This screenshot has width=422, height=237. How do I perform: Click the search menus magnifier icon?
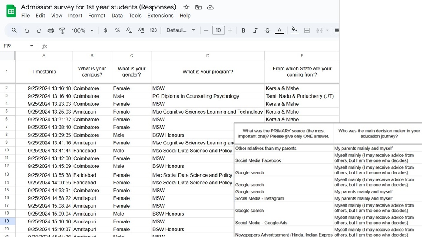(14, 30)
